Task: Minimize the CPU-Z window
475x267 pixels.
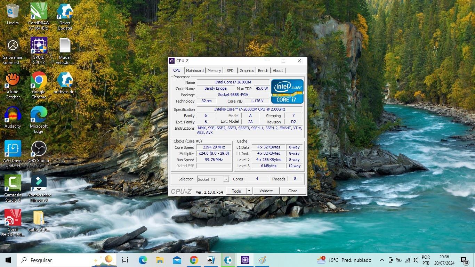Action: pyautogui.click(x=267, y=61)
